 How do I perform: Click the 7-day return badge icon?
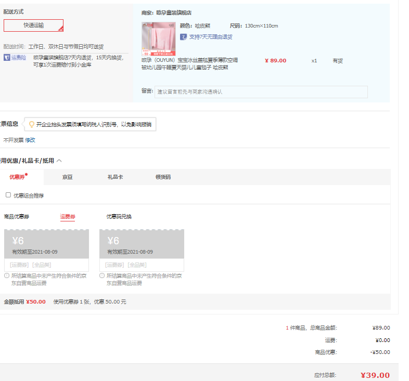click(183, 37)
